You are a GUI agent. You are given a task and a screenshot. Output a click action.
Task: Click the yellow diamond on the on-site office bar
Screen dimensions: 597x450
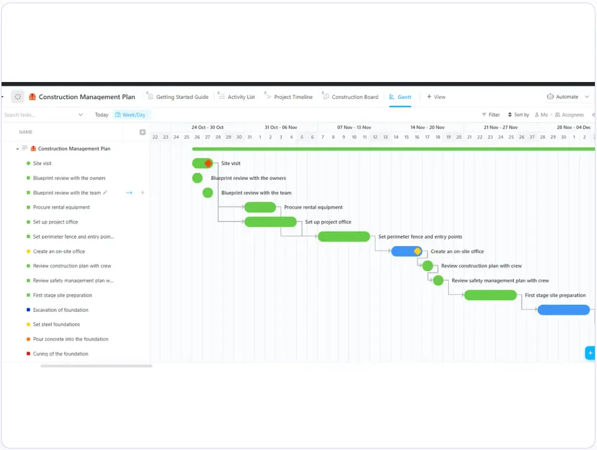[418, 251]
